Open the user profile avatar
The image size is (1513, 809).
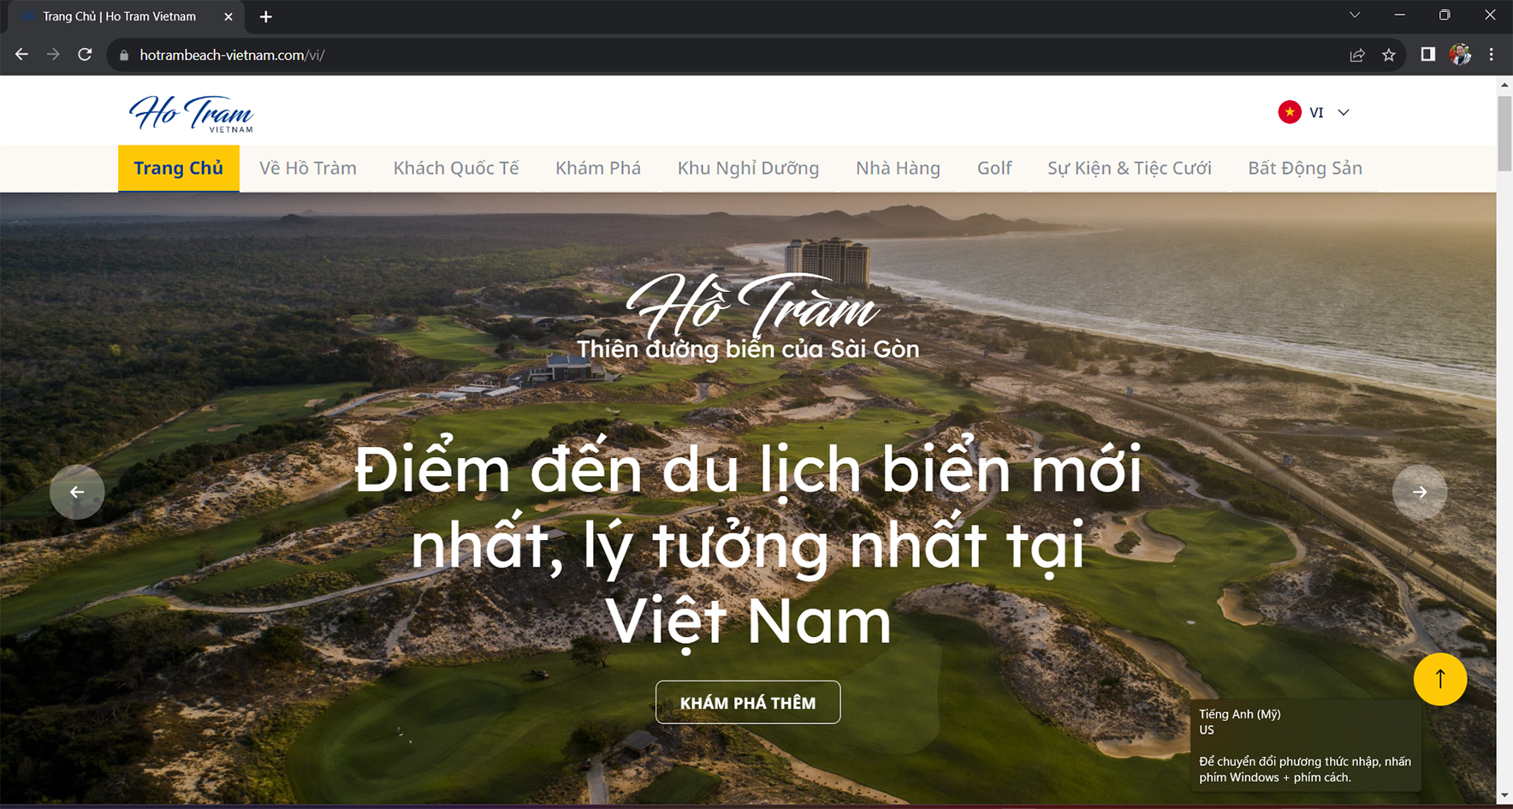[1460, 55]
